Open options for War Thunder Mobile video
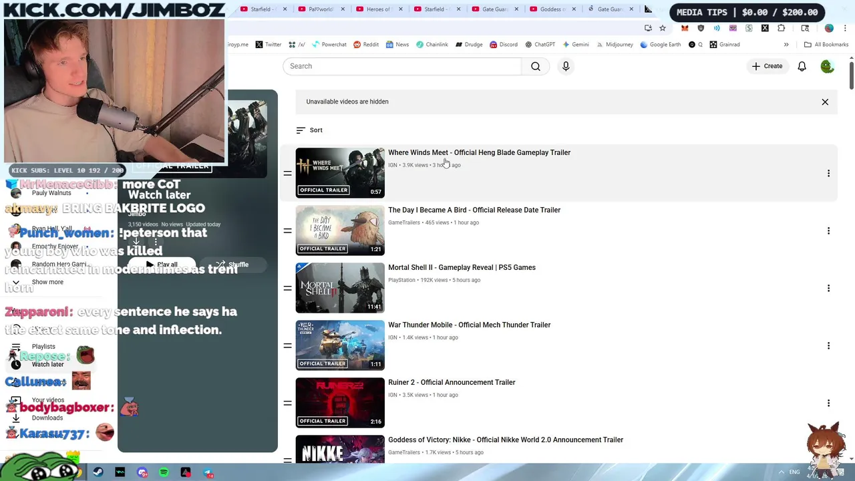This screenshot has height=481, width=855. [x=828, y=346]
